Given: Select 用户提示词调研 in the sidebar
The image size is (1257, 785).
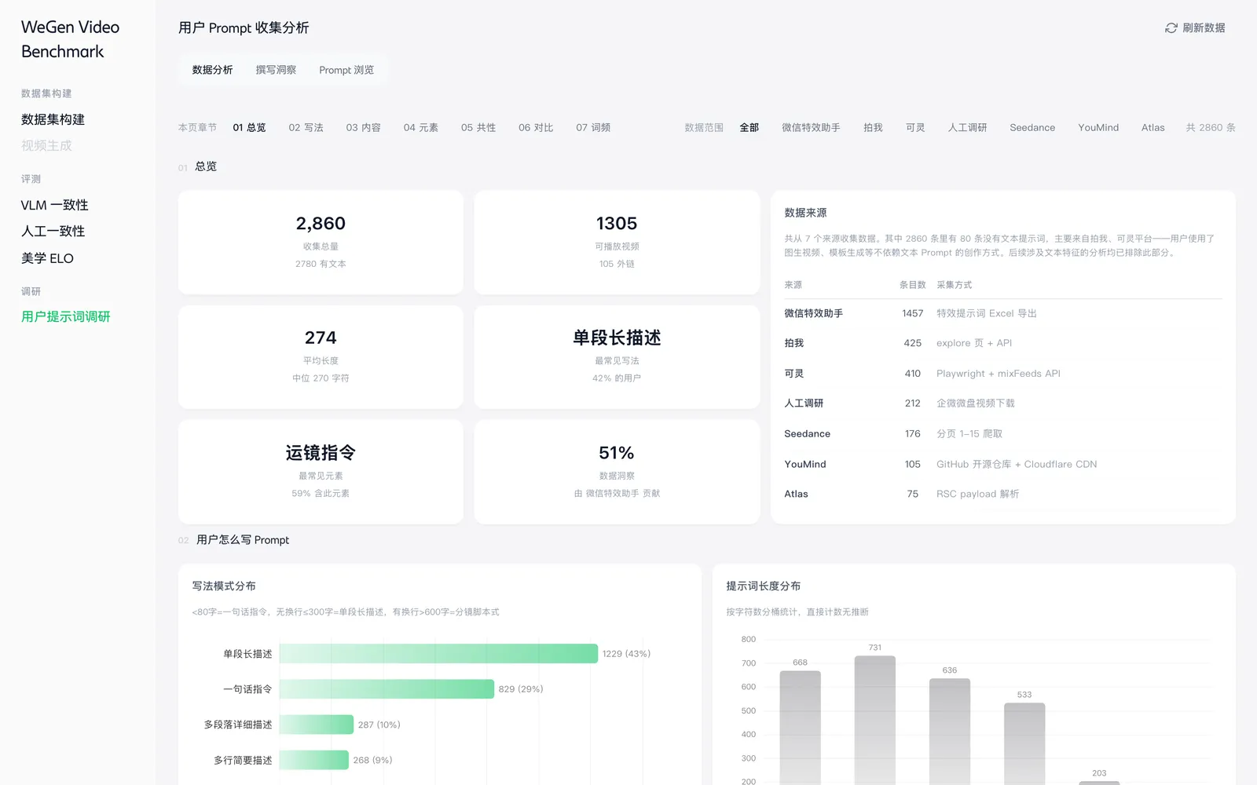Looking at the screenshot, I should (66, 316).
